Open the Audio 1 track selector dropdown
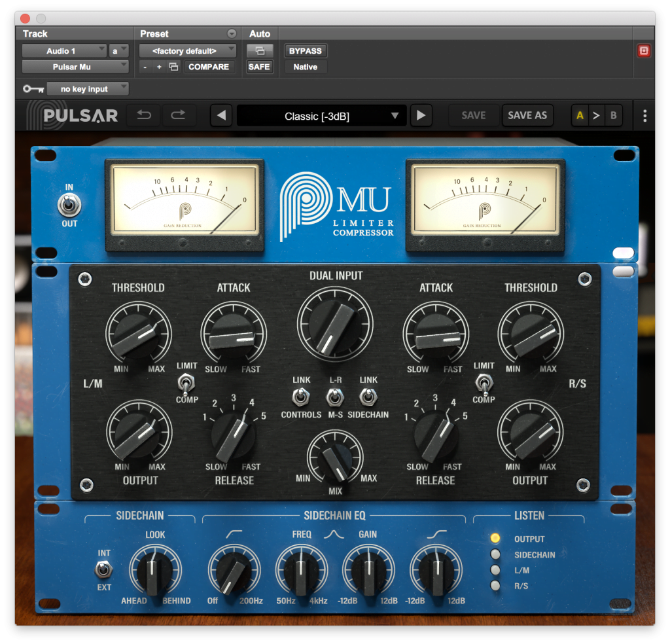 pyautogui.click(x=64, y=51)
